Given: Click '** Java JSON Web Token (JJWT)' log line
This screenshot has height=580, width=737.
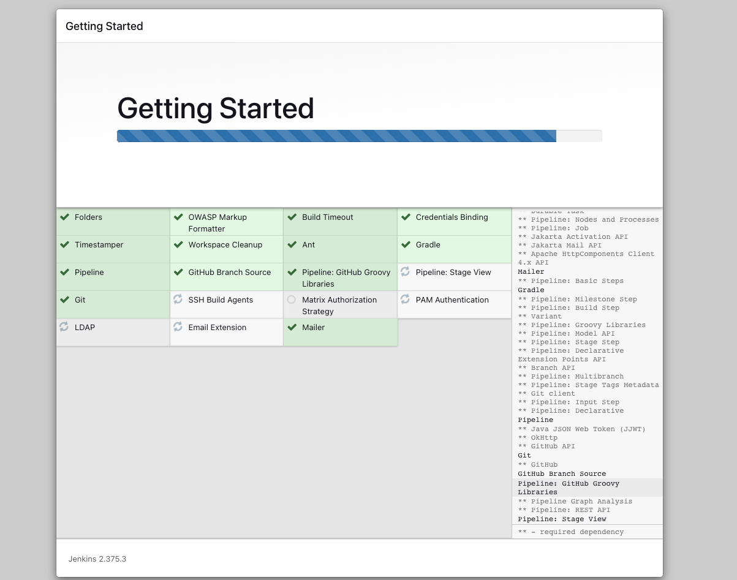Looking at the screenshot, I should pyautogui.click(x=582, y=429).
